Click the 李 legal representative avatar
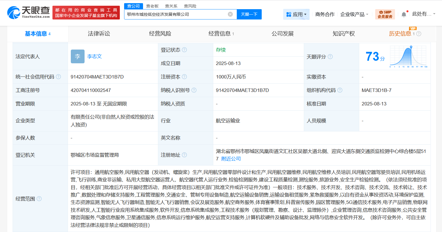This screenshot has height=232, width=442. click(x=77, y=56)
